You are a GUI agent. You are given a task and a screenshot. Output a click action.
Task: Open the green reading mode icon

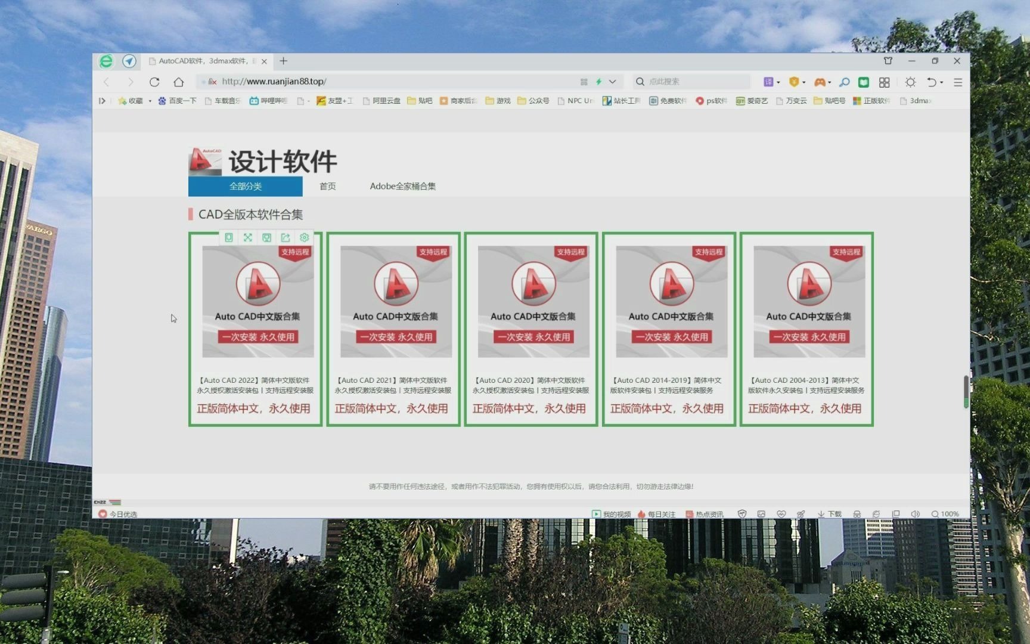(864, 82)
